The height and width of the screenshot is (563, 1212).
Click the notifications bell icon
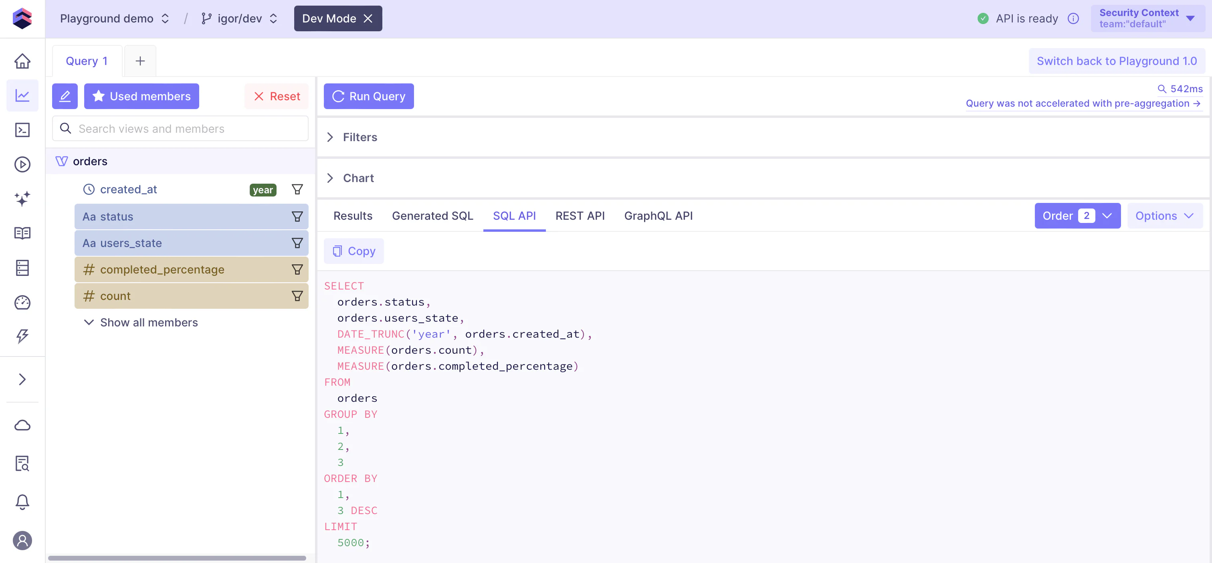click(22, 502)
